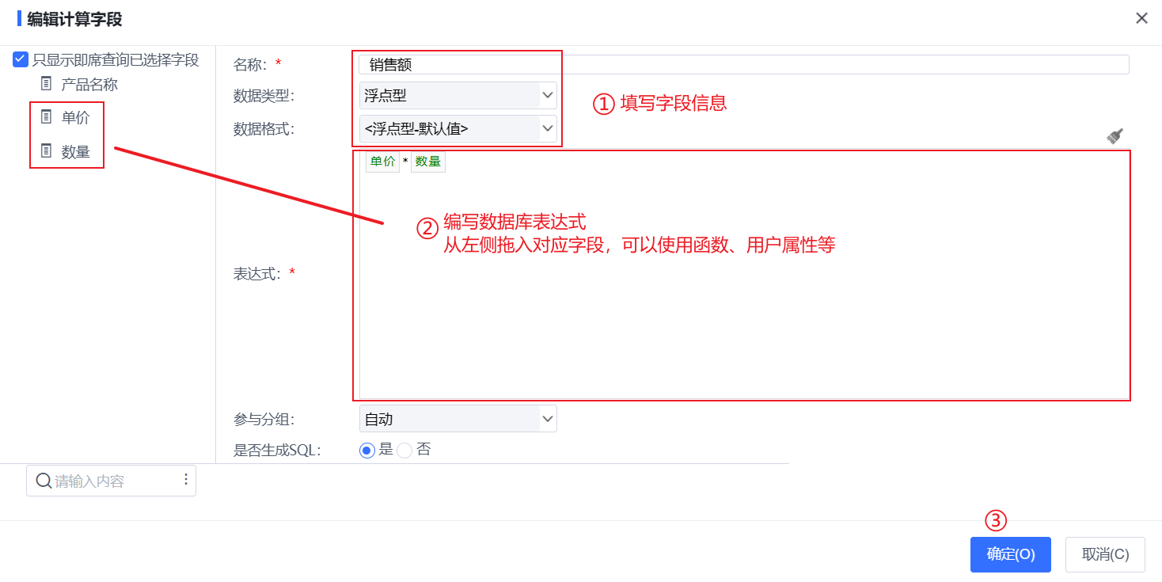This screenshot has height=582, width=1162.
Task: Uncheck 只显示即席查询已选择字段 checkbox
Action: pyautogui.click(x=21, y=59)
